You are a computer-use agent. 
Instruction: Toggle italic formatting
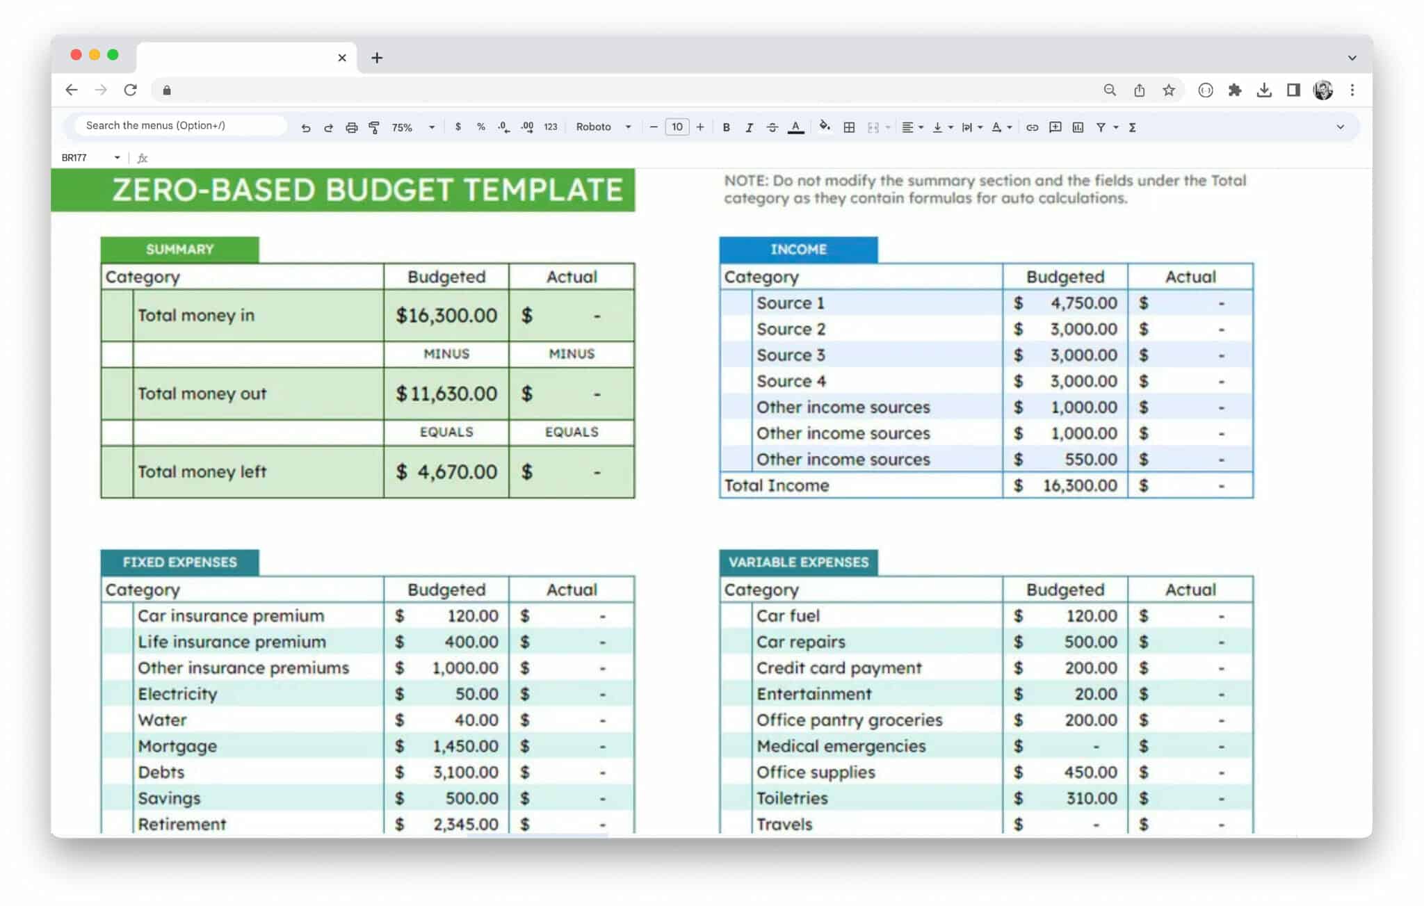[750, 127]
